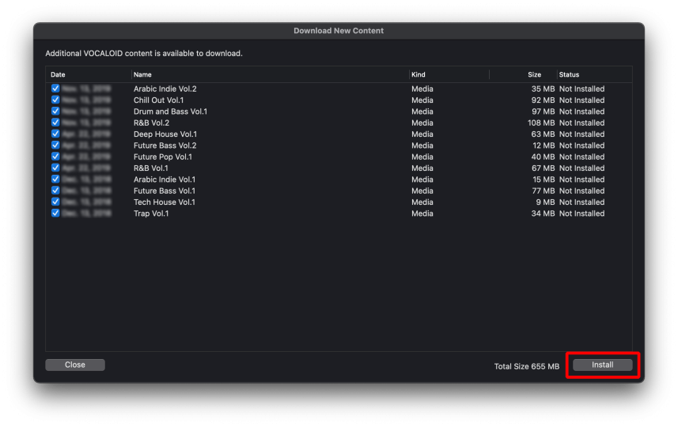Uncheck the Trap Vol.1 checkbox
The height and width of the screenshot is (427, 678).
click(55, 213)
